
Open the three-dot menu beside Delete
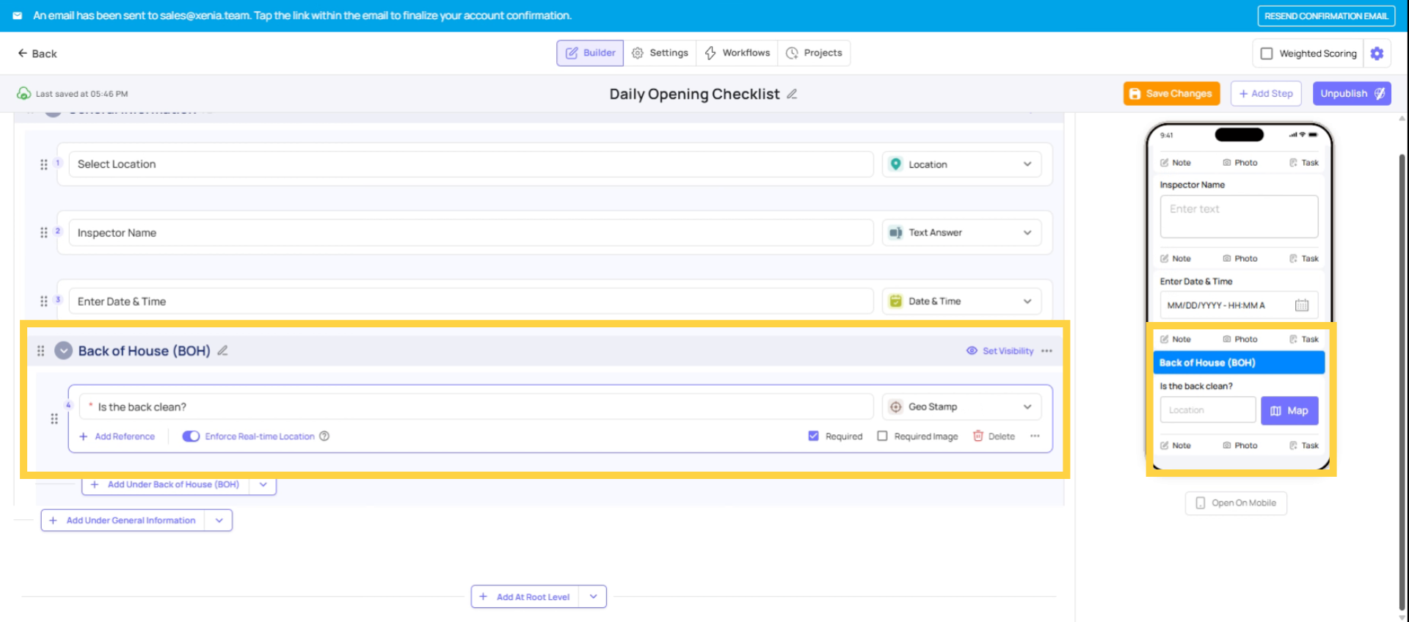(1035, 436)
